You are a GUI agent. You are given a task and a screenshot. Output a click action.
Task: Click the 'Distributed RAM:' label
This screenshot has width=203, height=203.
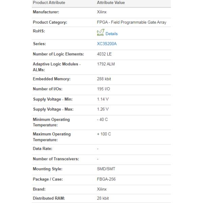[49, 198]
